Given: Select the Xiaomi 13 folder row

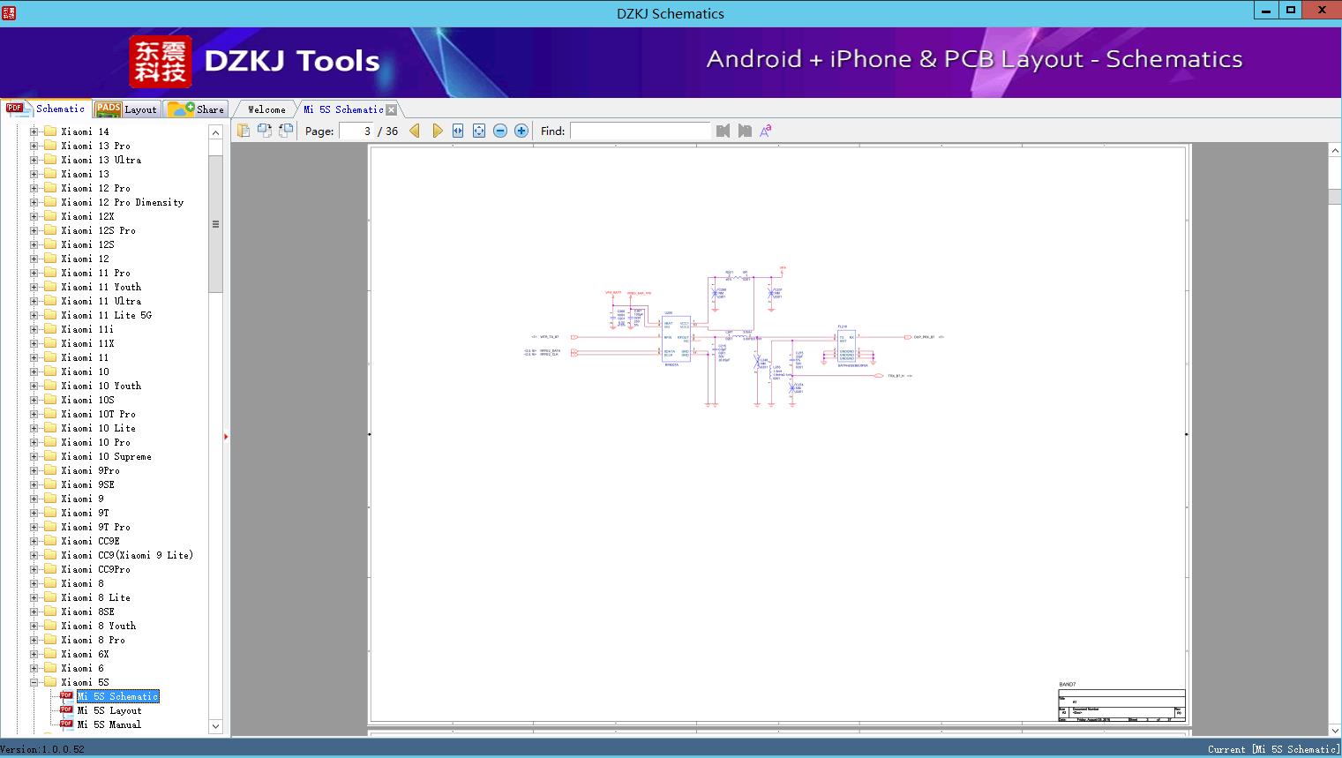Looking at the screenshot, I should tap(86, 174).
